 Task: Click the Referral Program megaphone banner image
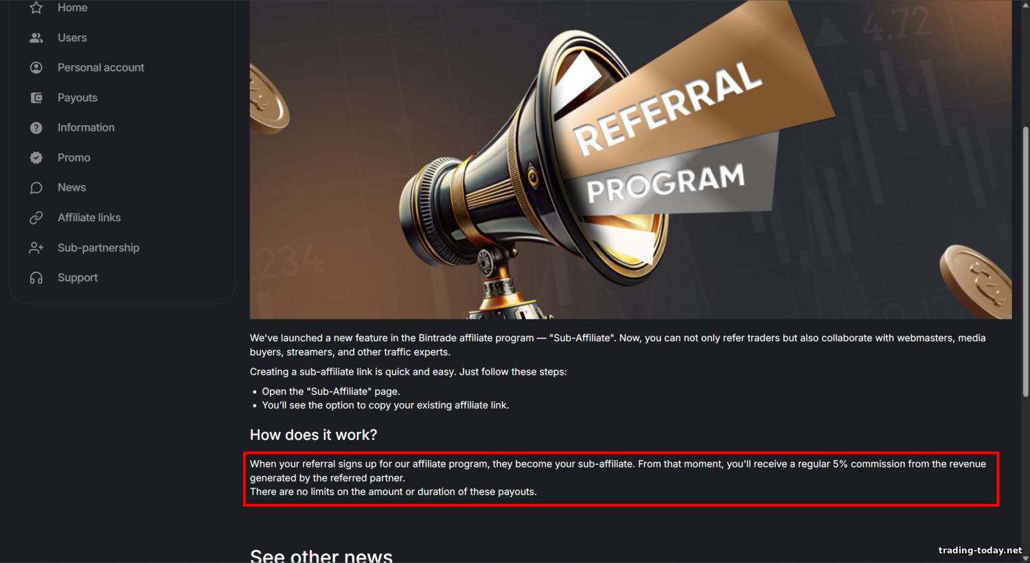pyautogui.click(x=630, y=159)
